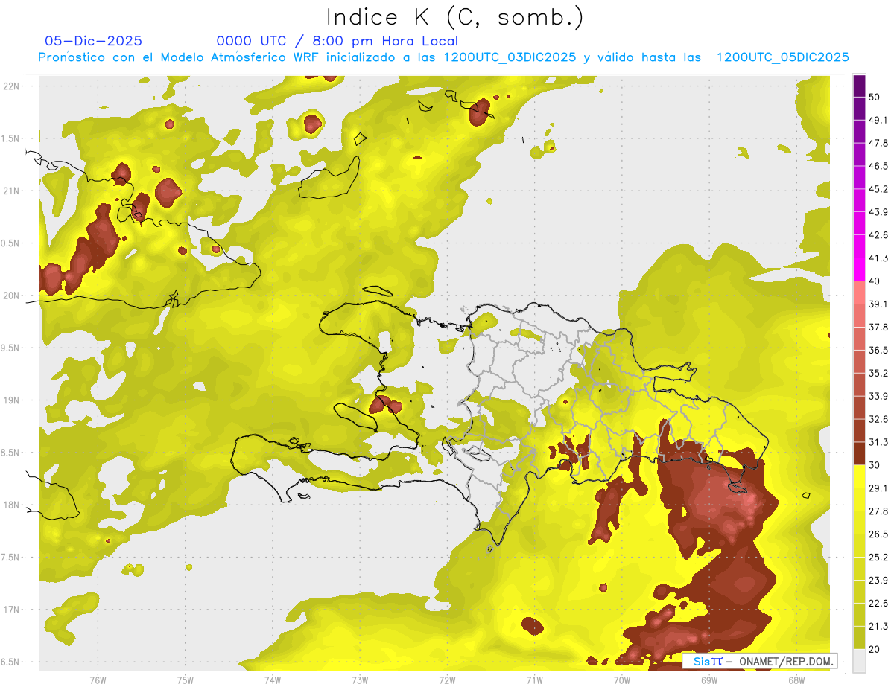Pick the bright magenta swatch between 40 and 41.3
The image size is (894, 690).
pos(859,269)
